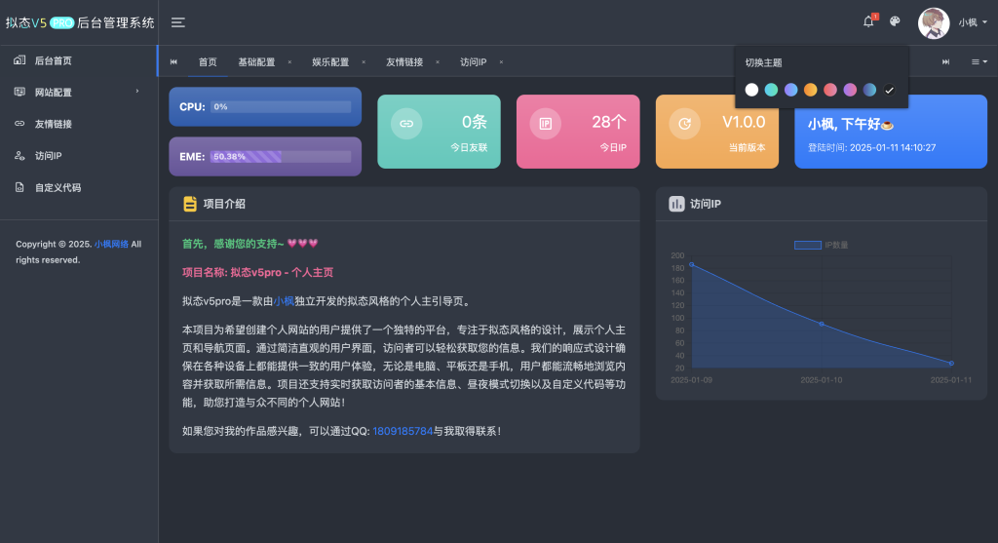Click the CPU usage progress bar
Viewport: 998px width, 543px height.
(x=281, y=107)
